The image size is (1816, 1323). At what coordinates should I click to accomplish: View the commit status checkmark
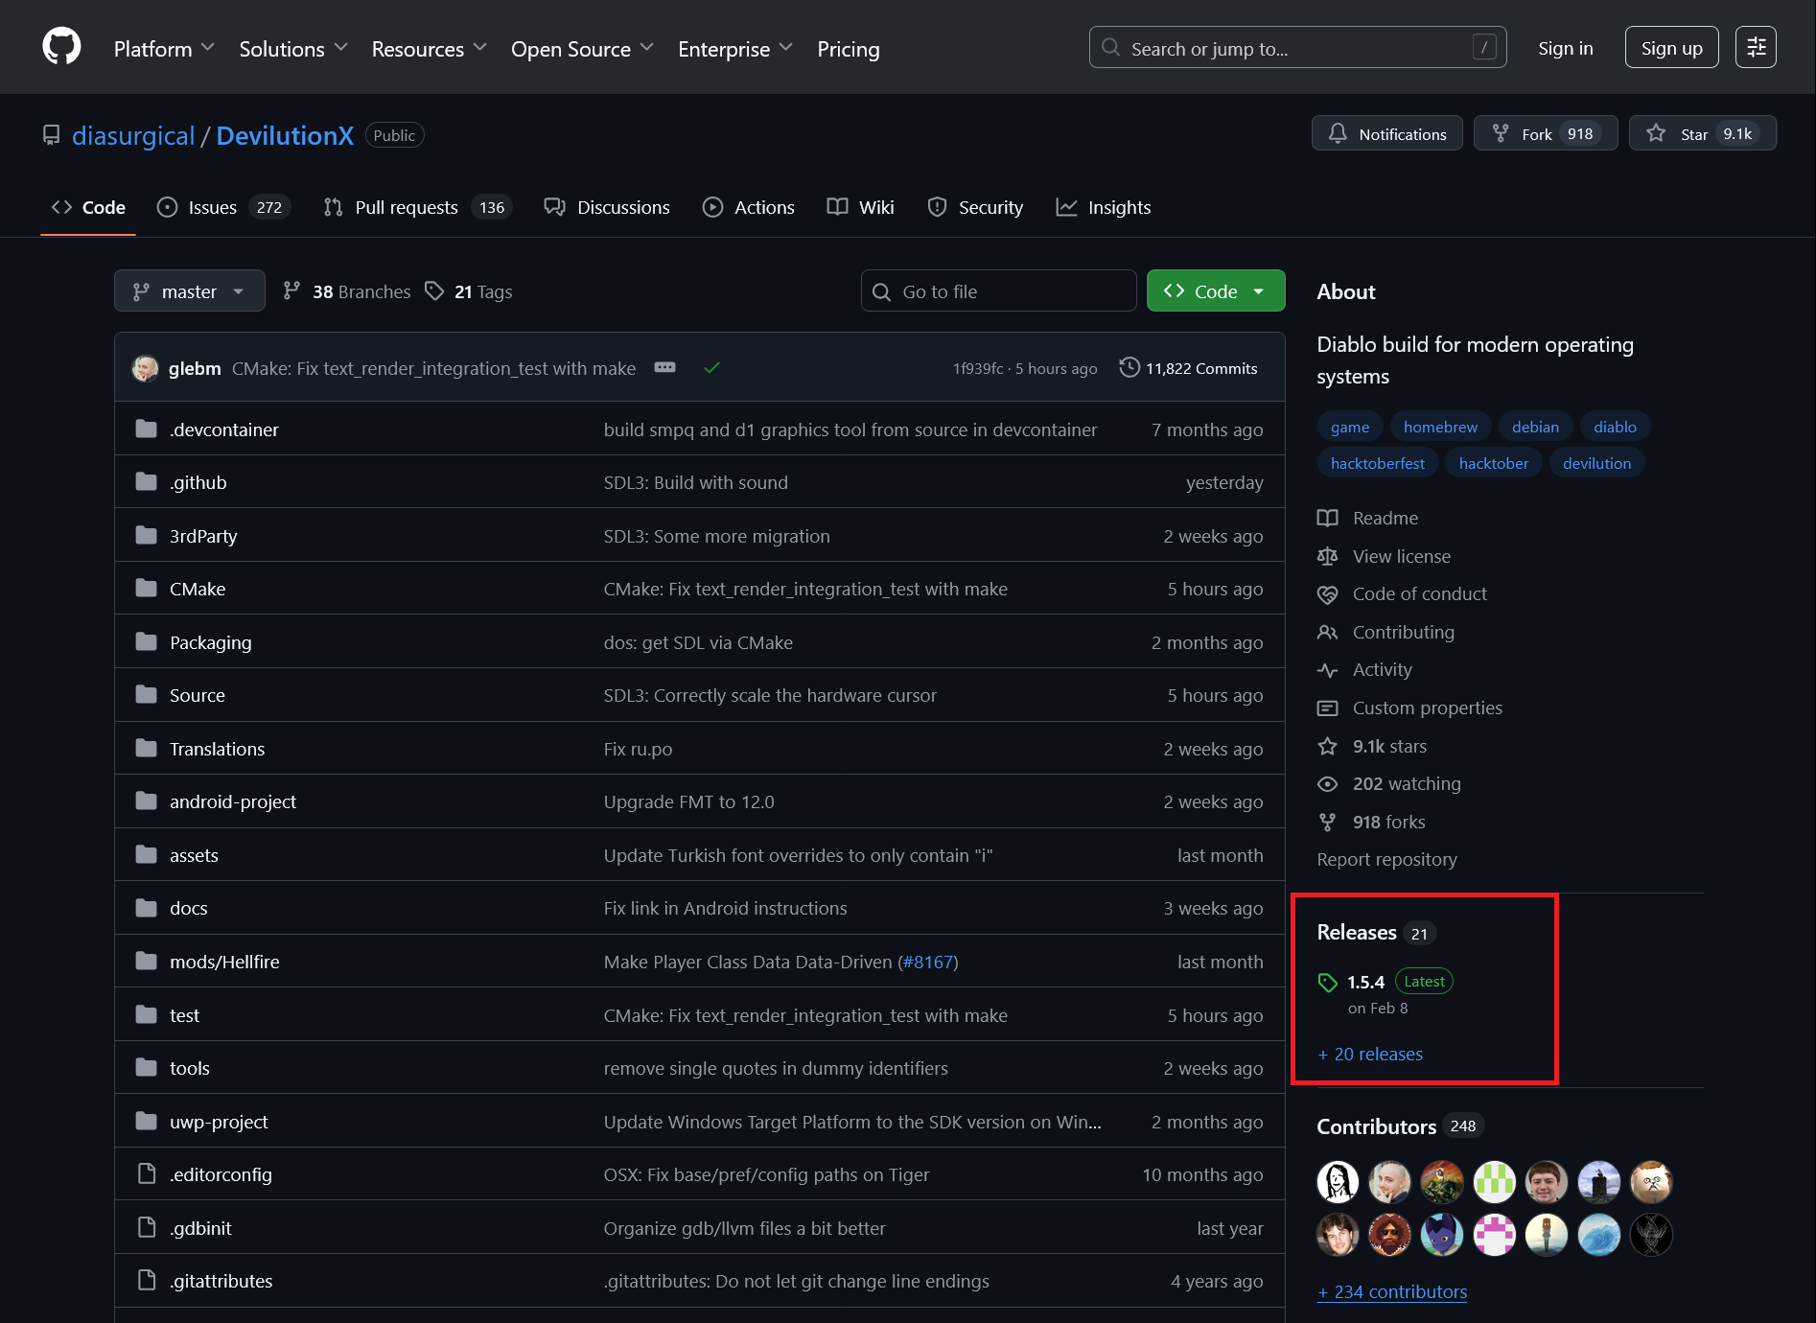[x=711, y=368]
